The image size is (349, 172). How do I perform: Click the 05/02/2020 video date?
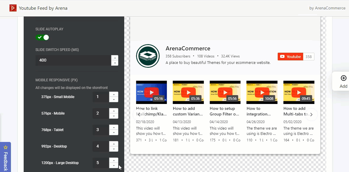pyautogui.click(x=293, y=122)
